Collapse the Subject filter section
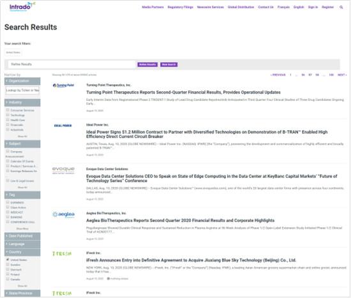The width and height of the screenshot is (351, 298). pos(22,144)
